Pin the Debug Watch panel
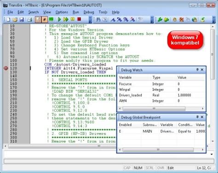218x173 pixels. point(197,69)
